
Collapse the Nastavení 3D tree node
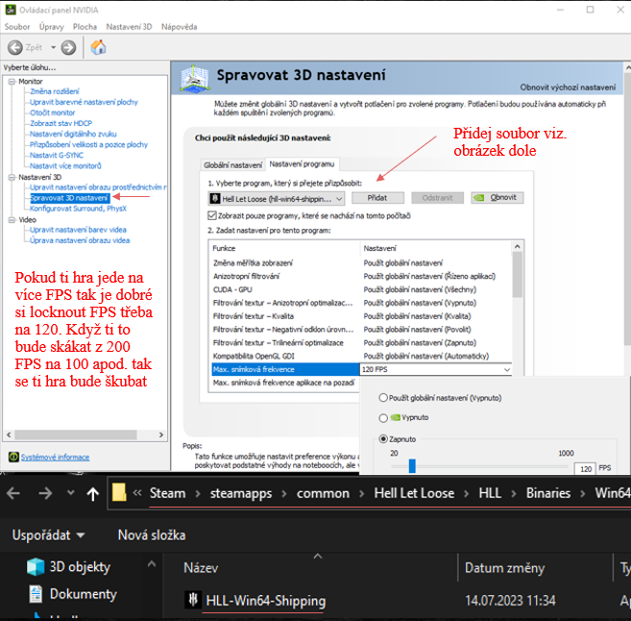(12, 177)
